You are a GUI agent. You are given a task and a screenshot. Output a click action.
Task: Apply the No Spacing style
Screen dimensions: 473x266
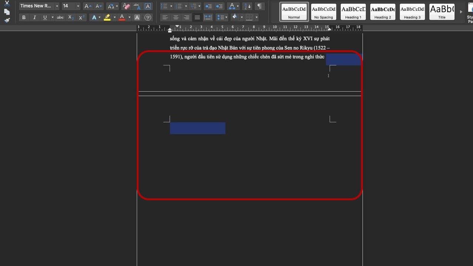click(x=324, y=12)
